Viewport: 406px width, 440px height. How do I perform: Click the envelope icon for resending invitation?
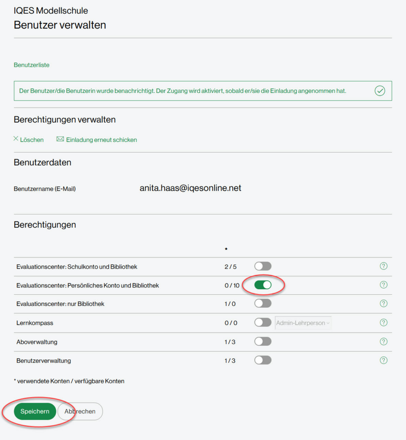(60, 139)
